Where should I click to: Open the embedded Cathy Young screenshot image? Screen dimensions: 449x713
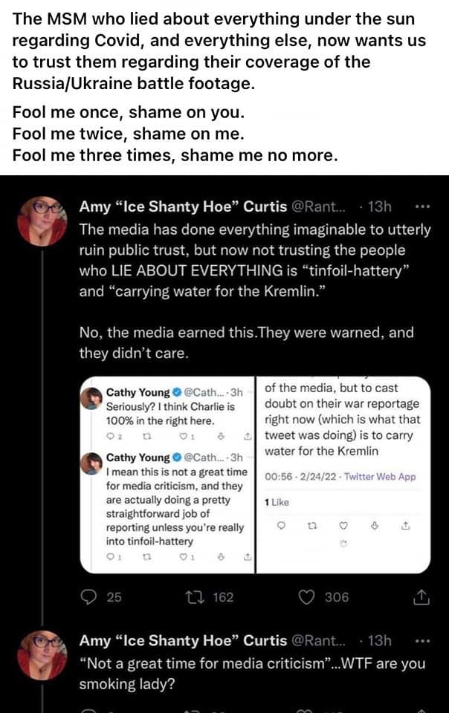pyautogui.click(x=255, y=475)
